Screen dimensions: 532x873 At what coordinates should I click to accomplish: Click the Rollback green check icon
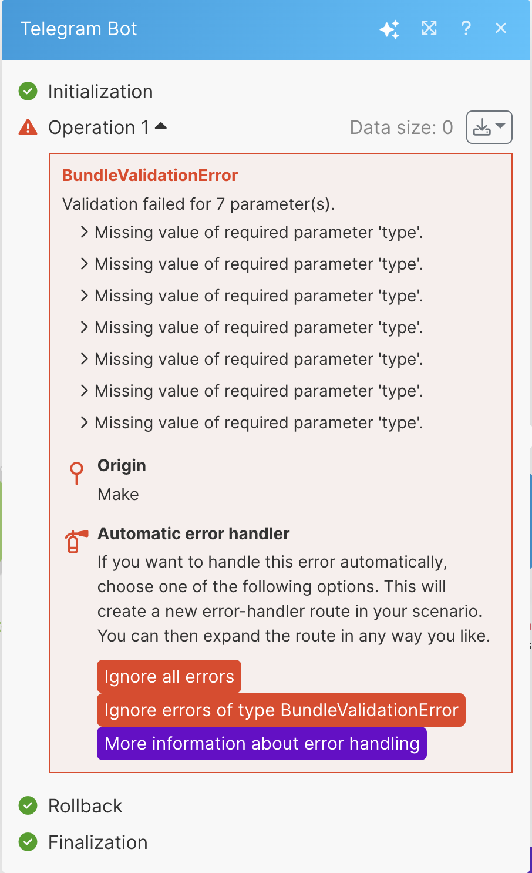point(28,805)
